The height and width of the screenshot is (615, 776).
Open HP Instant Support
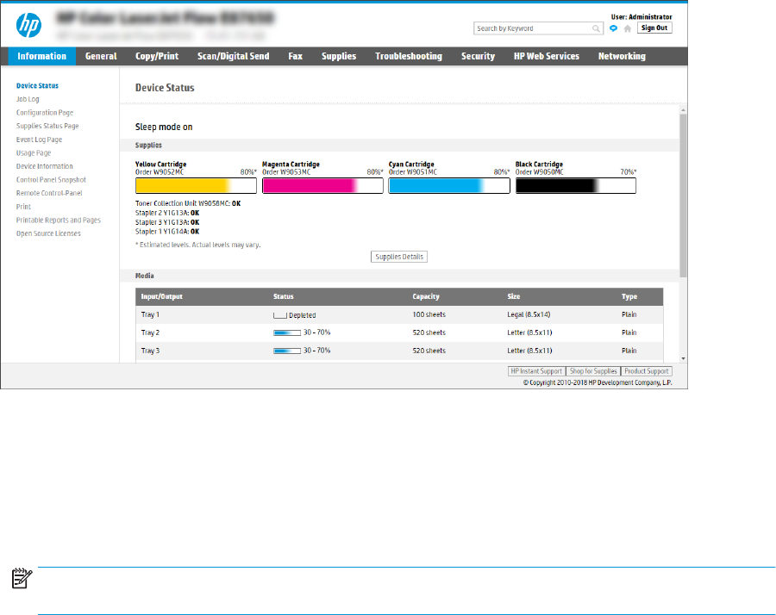(x=536, y=371)
